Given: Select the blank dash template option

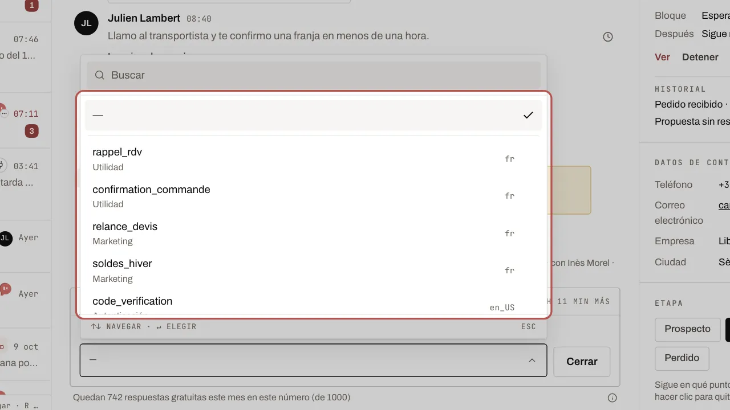Looking at the screenshot, I should 314,116.
